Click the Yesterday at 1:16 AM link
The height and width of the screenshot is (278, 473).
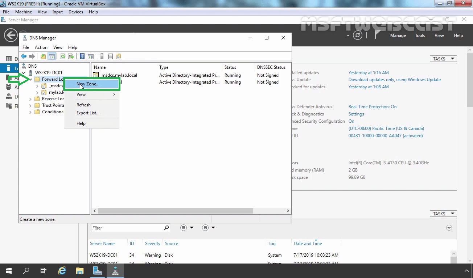coord(369,73)
